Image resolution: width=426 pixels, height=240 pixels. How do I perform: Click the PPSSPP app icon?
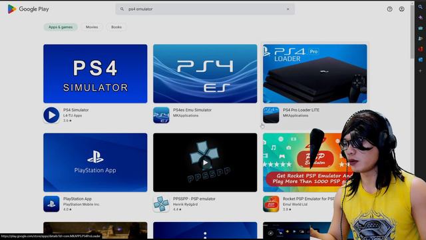pos(161,204)
